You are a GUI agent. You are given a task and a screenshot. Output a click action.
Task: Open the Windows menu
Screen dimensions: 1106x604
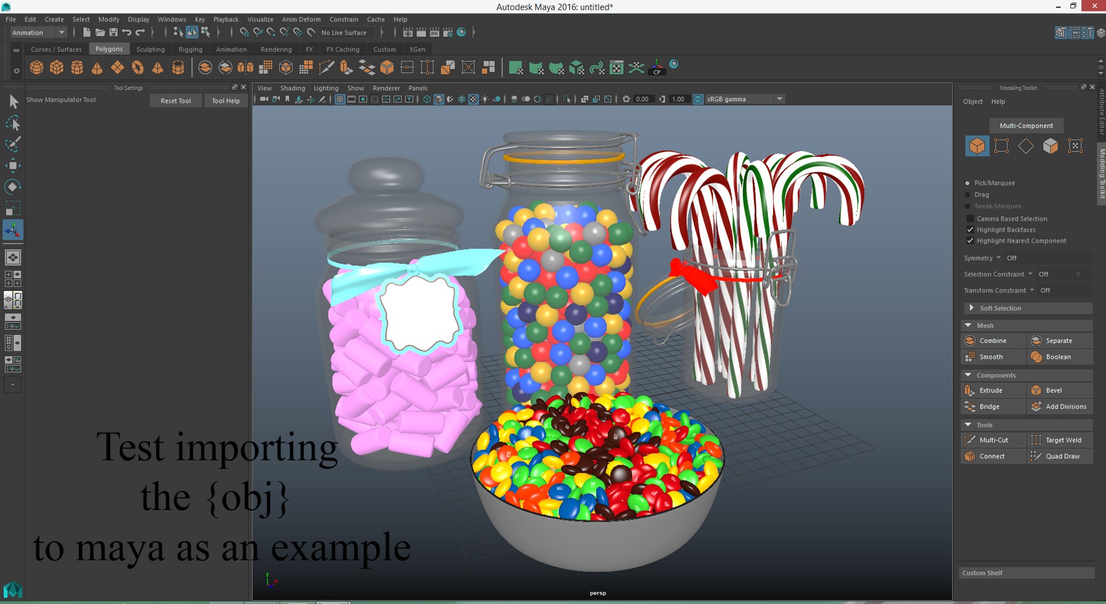172,19
